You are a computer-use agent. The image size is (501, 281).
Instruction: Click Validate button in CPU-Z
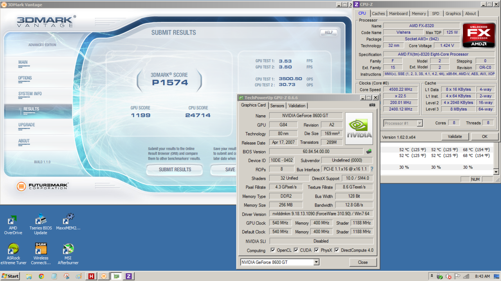[x=455, y=137]
